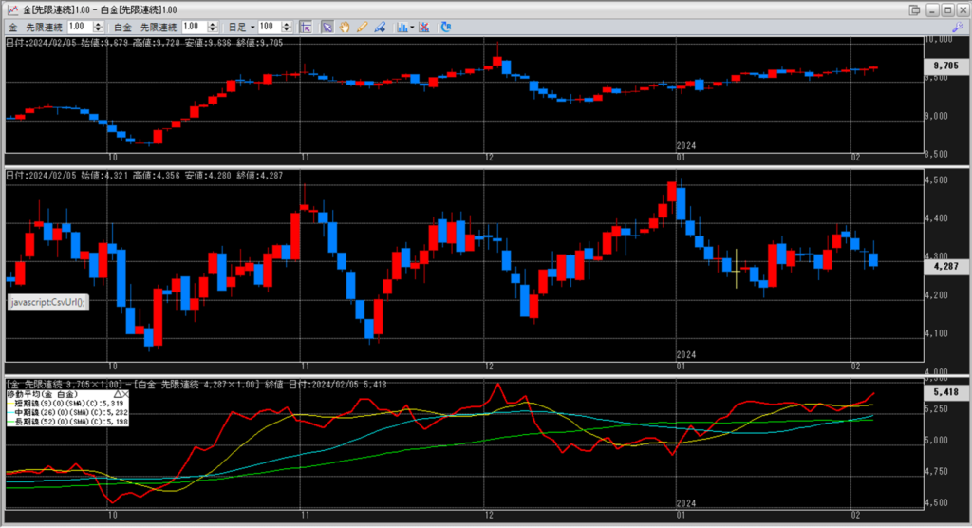972x528 pixels.
Task: Collapse the 移動平均 legend with triangle
Action: coord(118,392)
